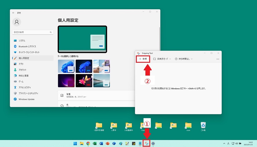Screen dimensions: 257x147
Task: Expand the 四角形モード snip mode dropdown
Action: pyautogui.click(x=162, y=59)
